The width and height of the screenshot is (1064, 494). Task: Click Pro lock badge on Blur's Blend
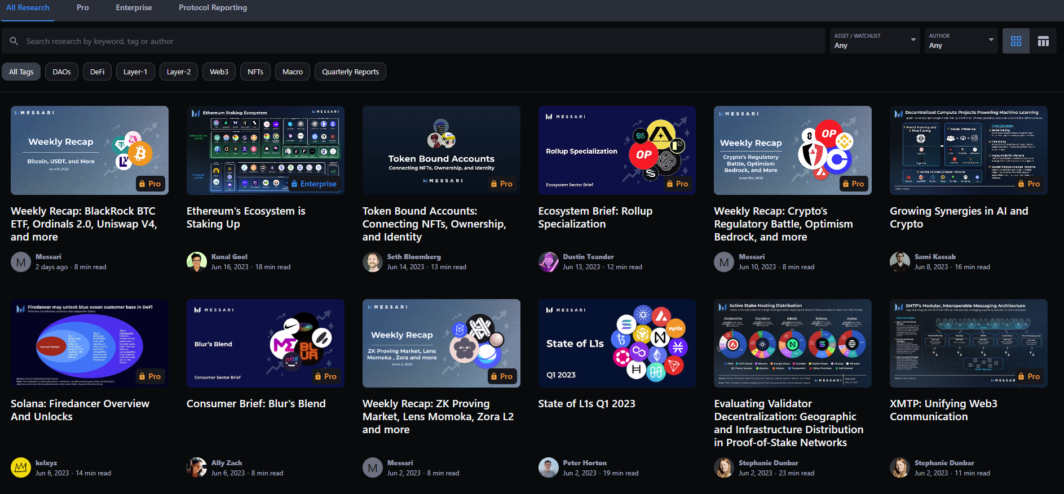coord(326,376)
